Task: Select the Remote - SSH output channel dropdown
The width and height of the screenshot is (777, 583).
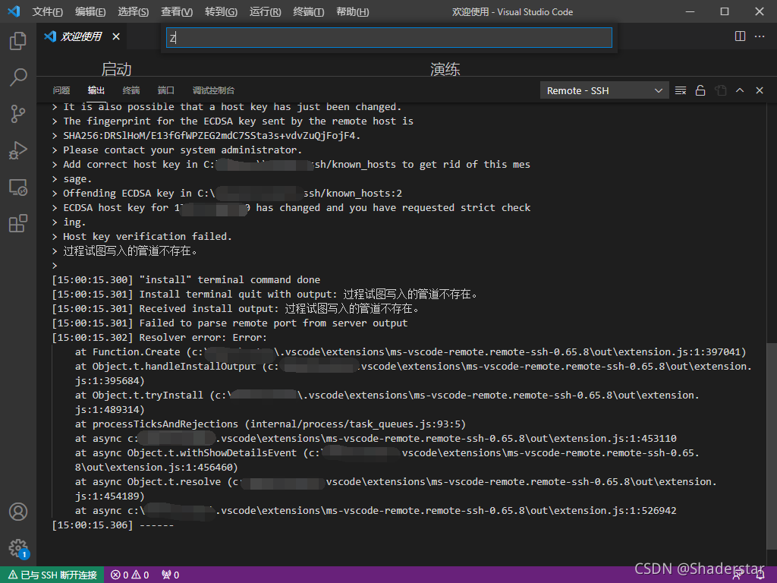Action: click(605, 91)
